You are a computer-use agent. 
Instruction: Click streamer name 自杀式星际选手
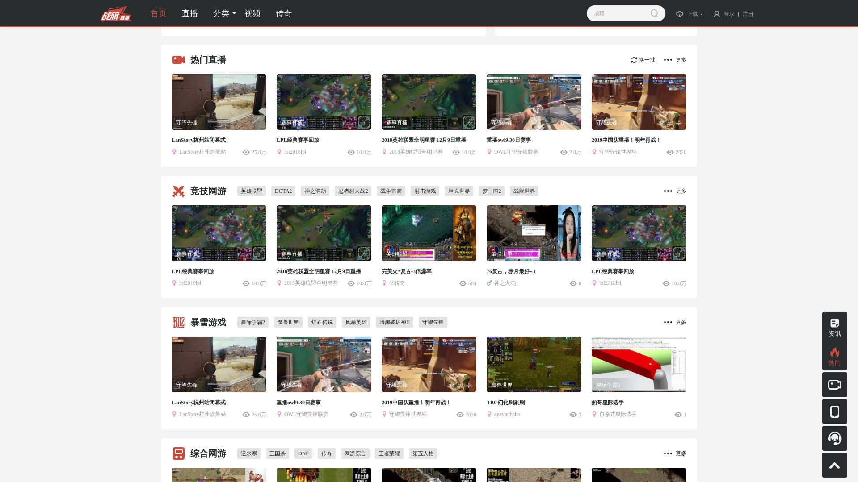pyautogui.click(x=618, y=414)
